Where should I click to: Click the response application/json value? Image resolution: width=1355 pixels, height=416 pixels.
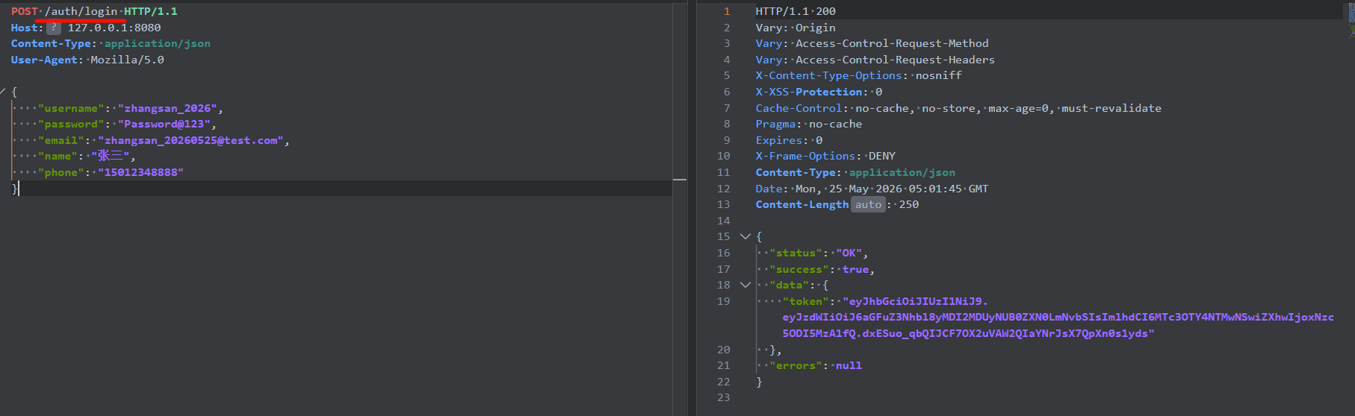pos(902,172)
